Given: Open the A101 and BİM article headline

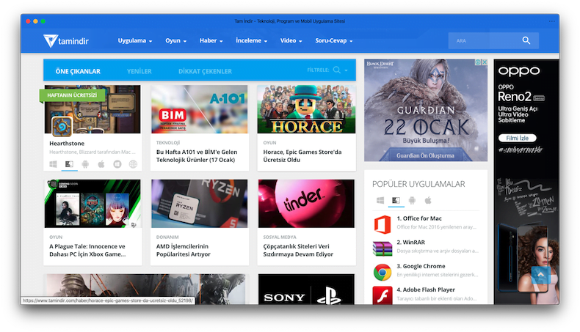Looking at the screenshot, I should coord(197,156).
